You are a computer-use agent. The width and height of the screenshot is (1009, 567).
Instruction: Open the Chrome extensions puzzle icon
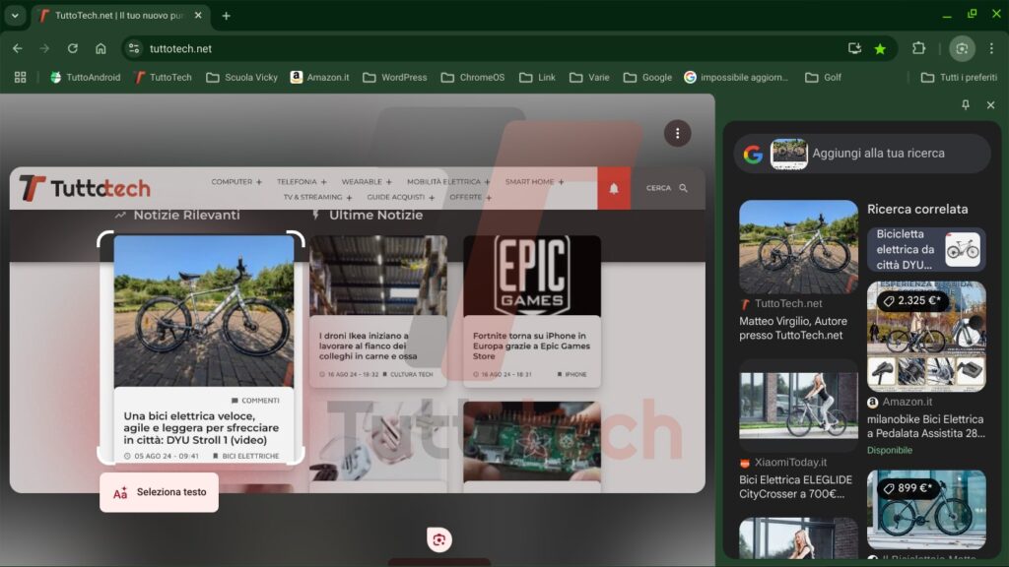[919, 47]
